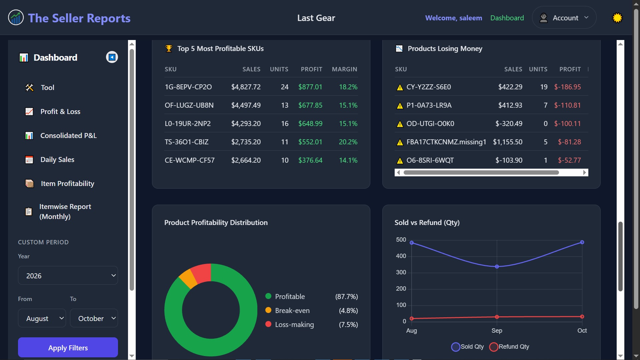
Task: Open the Year 2026 dropdown
Action: point(68,276)
